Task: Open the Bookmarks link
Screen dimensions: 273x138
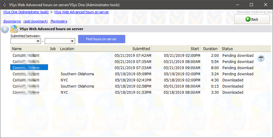Action: [12, 21]
